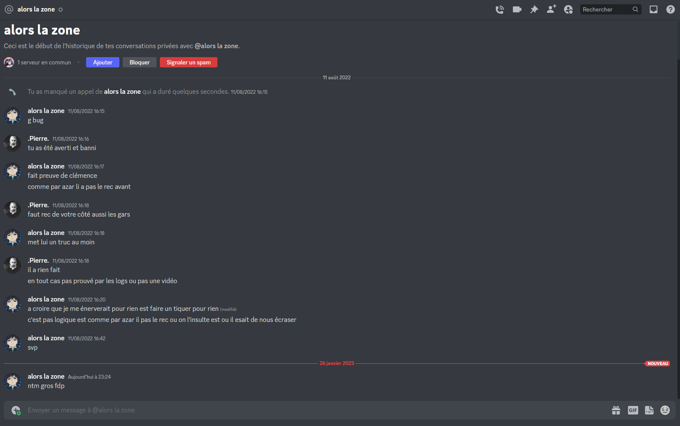Open pinned messages
The image size is (680, 426).
coord(534,9)
